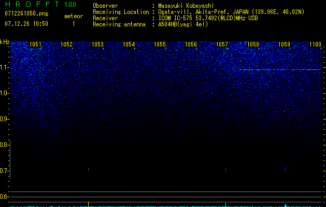Click the horizontal signal trace after 1057

tap(279, 70)
